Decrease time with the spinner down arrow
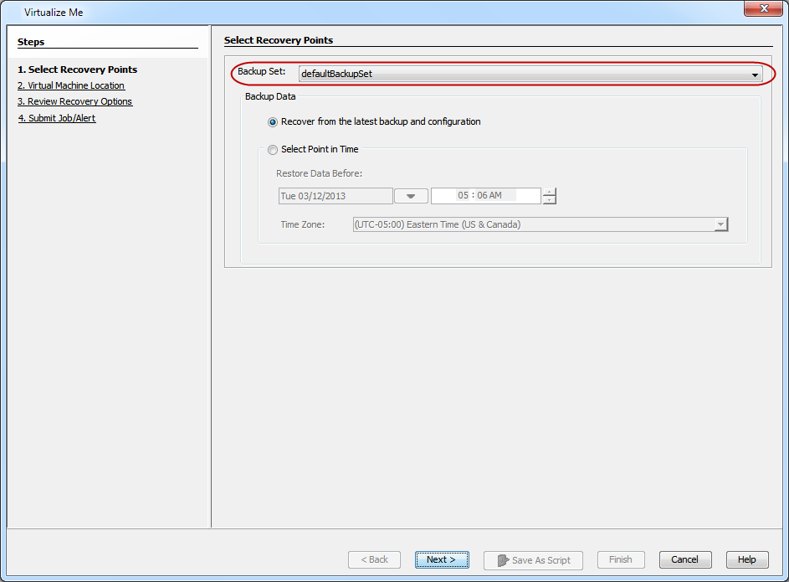This screenshot has width=789, height=582. (x=549, y=200)
